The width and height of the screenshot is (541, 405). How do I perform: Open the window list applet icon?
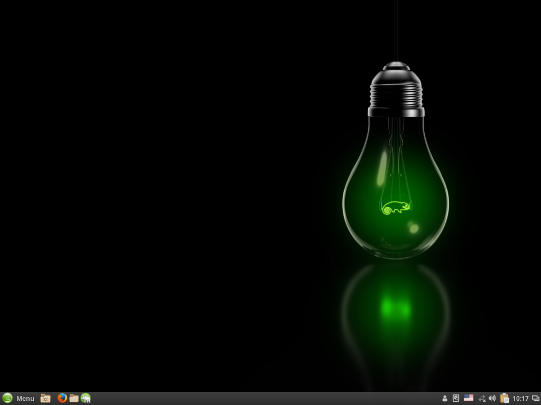pyautogui.click(x=535, y=399)
